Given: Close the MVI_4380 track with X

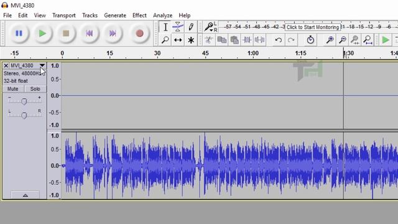Looking at the screenshot, I should click(6, 65).
